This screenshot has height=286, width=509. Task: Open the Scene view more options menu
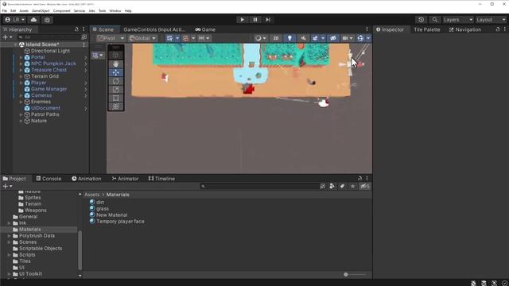point(367,29)
